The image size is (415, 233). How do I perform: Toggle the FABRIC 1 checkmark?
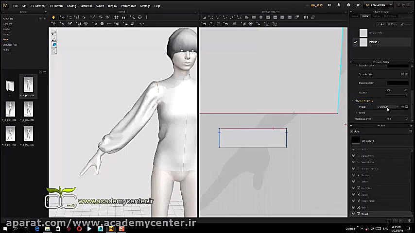[x=355, y=42]
